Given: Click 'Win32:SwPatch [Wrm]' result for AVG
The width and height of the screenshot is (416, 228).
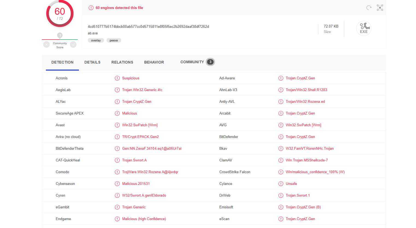Looking at the screenshot, I should 303,125.
